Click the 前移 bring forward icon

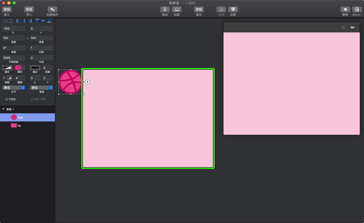(221, 9)
